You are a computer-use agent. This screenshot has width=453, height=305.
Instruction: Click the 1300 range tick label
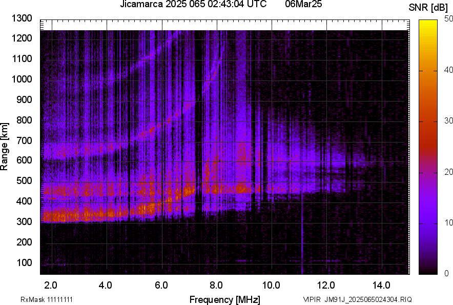[x=23, y=18]
